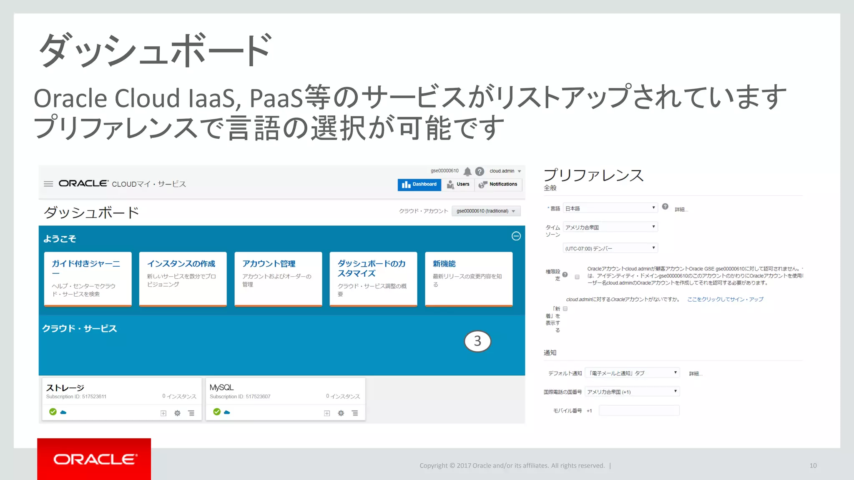Click the create instance plus on MySQL
The height and width of the screenshot is (480, 854).
(x=327, y=413)
